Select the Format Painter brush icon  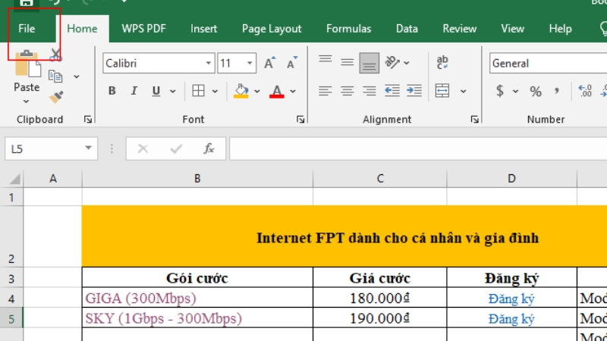pos(55,96)
